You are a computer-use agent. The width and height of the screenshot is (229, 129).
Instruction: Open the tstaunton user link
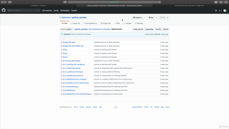pos(66,18)
